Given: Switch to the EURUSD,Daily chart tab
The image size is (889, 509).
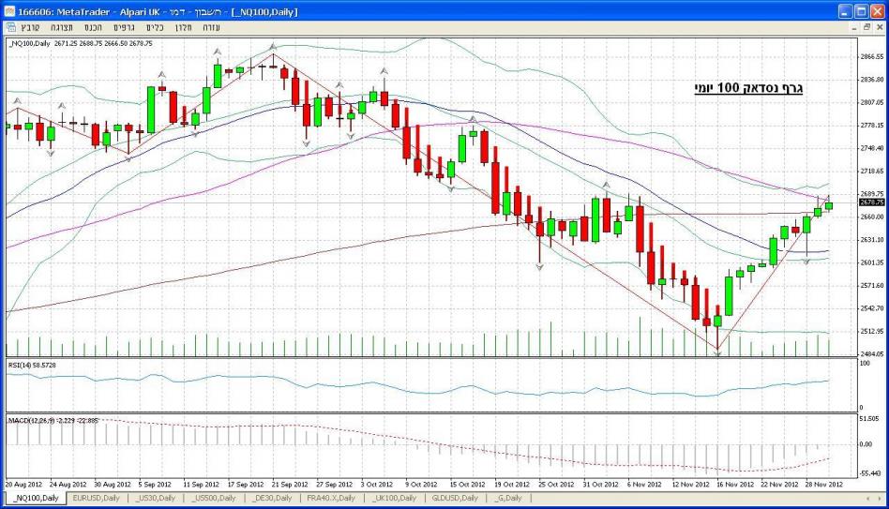Looking at the screenshot, I should 98,498.
